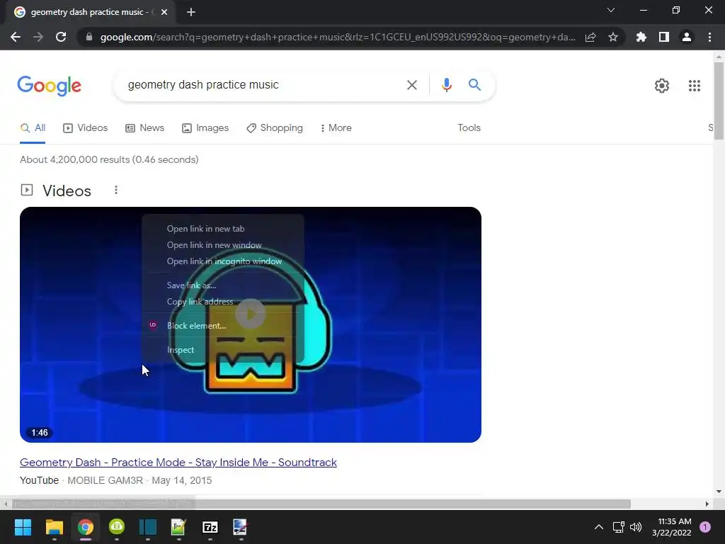Screen dimensions: 725x544
Task: Submit search with the magnifier icon
Action: (474, 85)
